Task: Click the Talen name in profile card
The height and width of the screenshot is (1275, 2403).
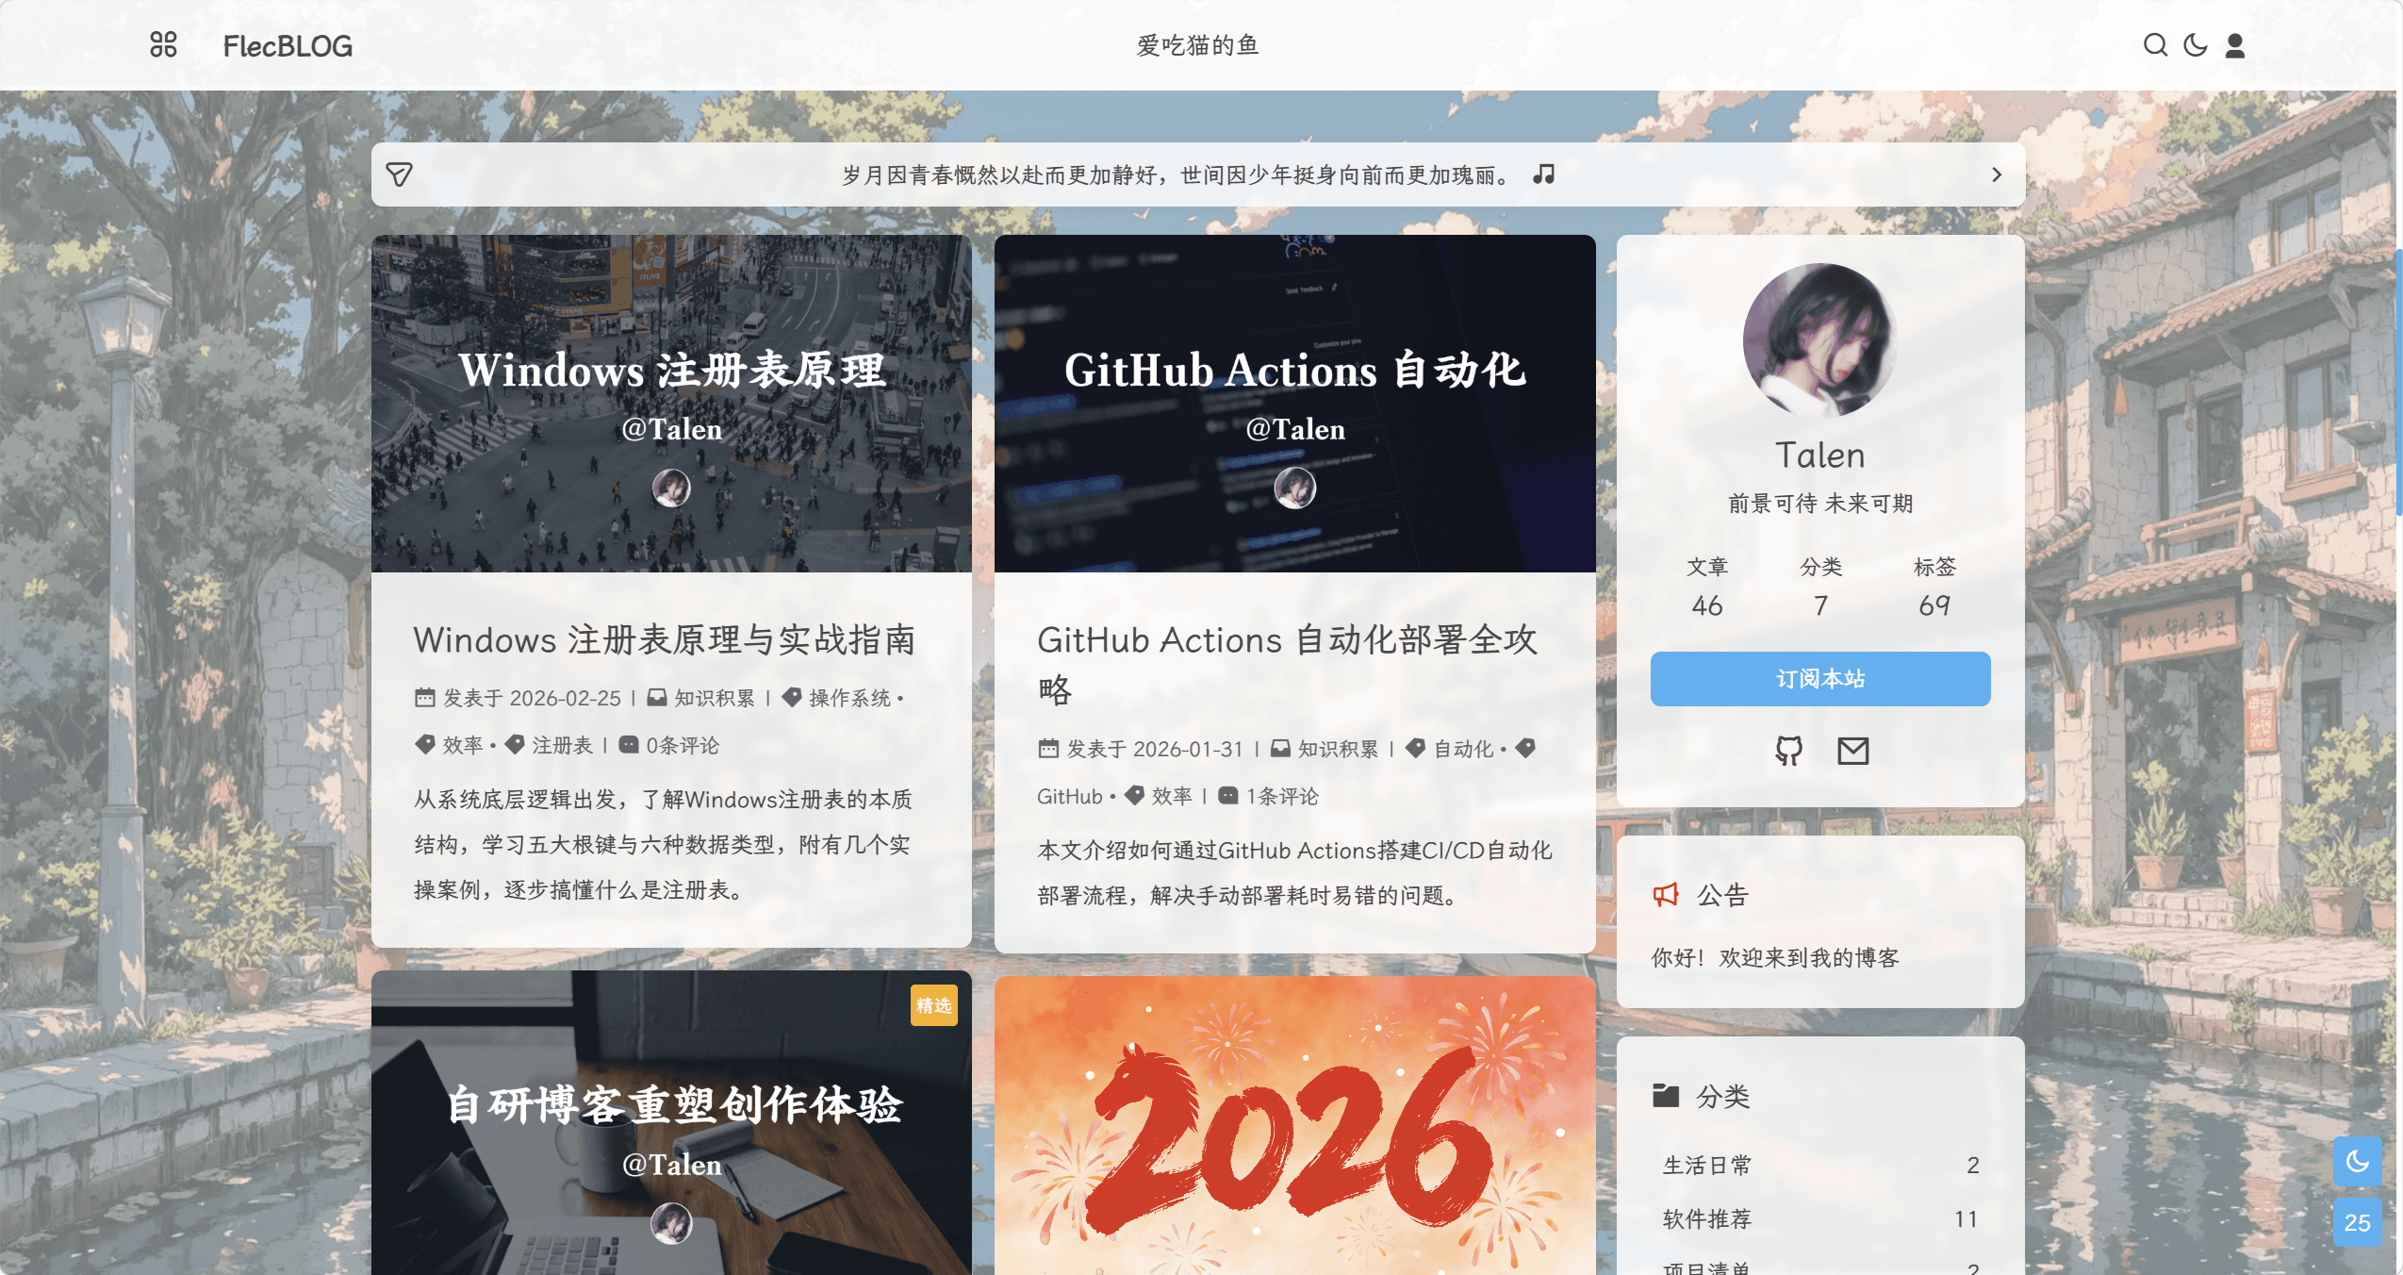Action: (x=1819, y=455)
